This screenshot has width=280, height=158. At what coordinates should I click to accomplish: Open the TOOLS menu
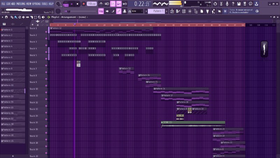coord(44,4)
